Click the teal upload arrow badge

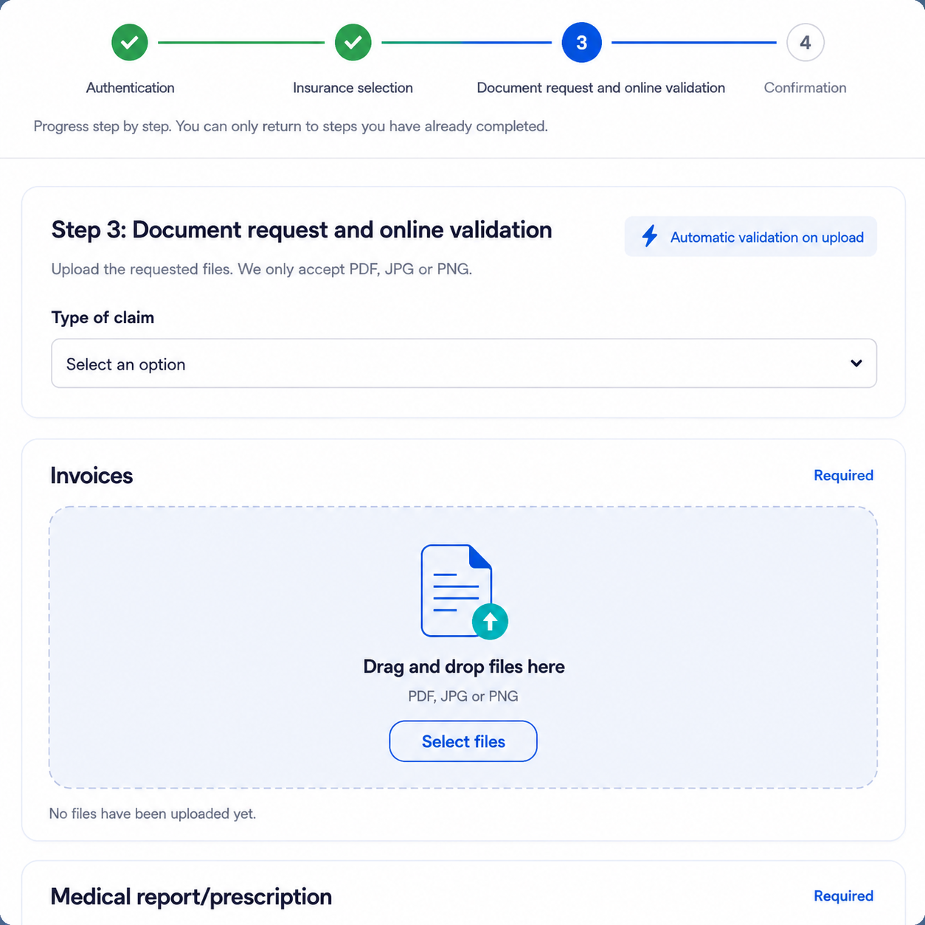[490, 621]
